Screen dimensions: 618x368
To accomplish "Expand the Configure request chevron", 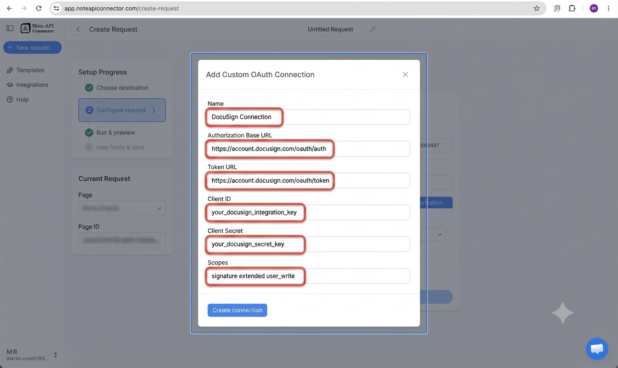I will (154, 110).
